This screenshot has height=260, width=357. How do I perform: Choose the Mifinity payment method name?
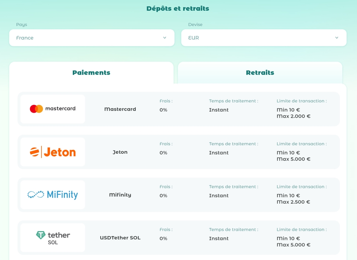coord(120,195)
